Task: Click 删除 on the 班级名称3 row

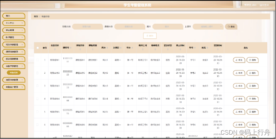Action: coord(252,86)
